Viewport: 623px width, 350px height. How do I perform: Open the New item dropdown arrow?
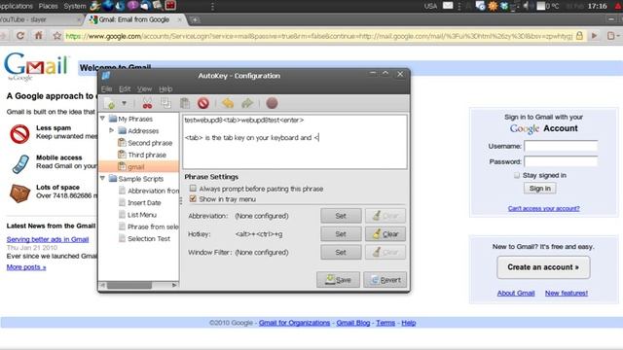coord(125,104)
